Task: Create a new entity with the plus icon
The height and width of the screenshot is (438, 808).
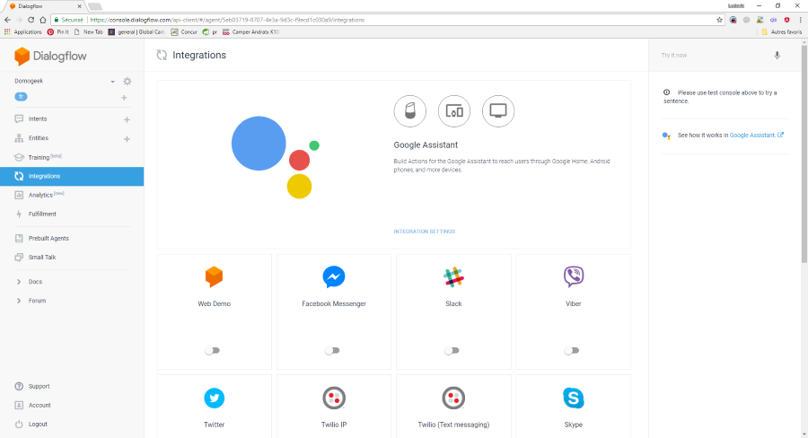Action: pos(127,138)
